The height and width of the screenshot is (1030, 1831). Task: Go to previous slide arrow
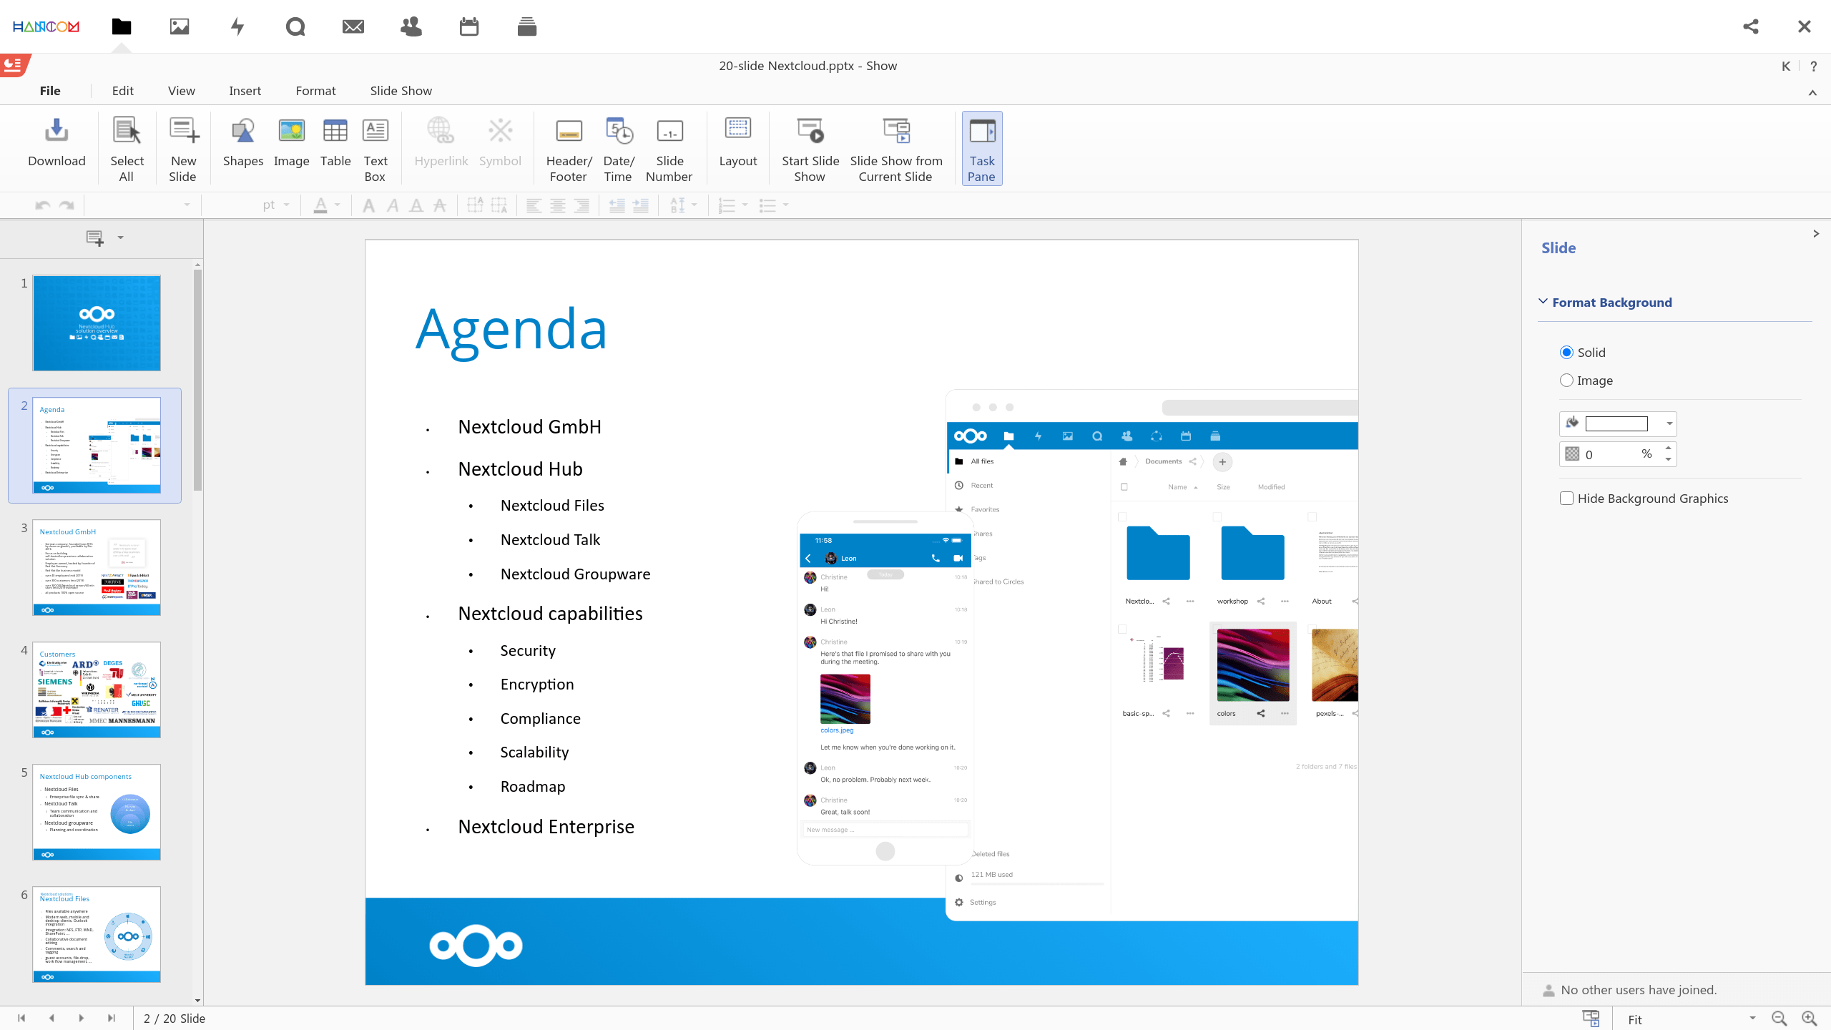pos(51,1018)
